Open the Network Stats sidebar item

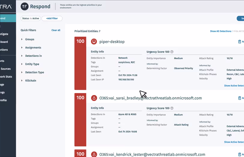6,77
